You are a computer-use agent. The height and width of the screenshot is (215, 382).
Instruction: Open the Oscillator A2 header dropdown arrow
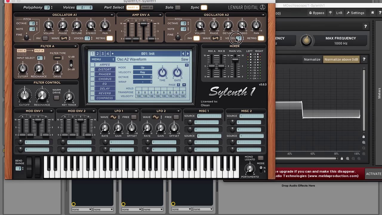click(263, 15)
